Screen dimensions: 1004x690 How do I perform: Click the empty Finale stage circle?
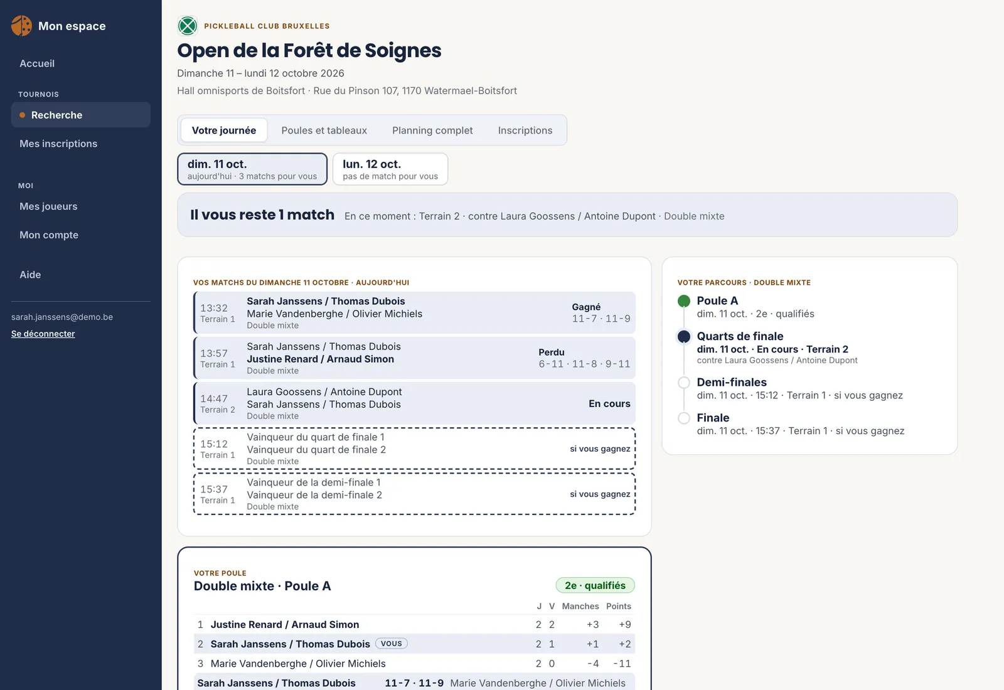[x=684, y=418]
